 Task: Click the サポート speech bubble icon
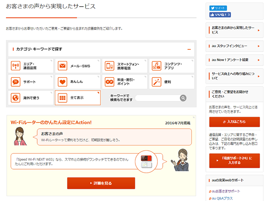pos(16,82)
